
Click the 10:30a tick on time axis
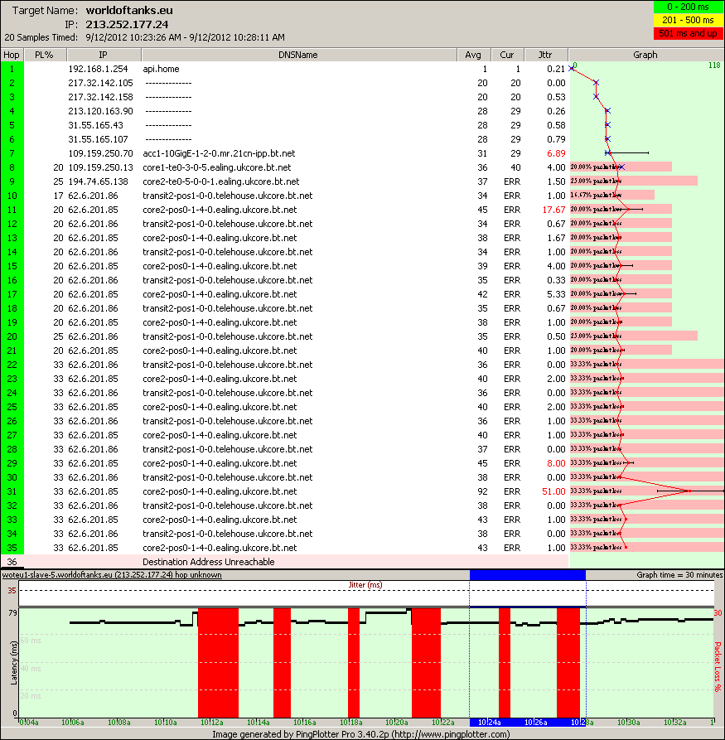(x=628, y=723)
